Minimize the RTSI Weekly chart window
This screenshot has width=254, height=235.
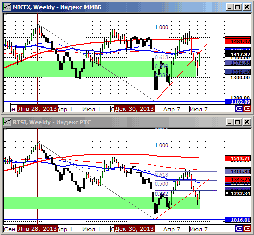[229, 122]
